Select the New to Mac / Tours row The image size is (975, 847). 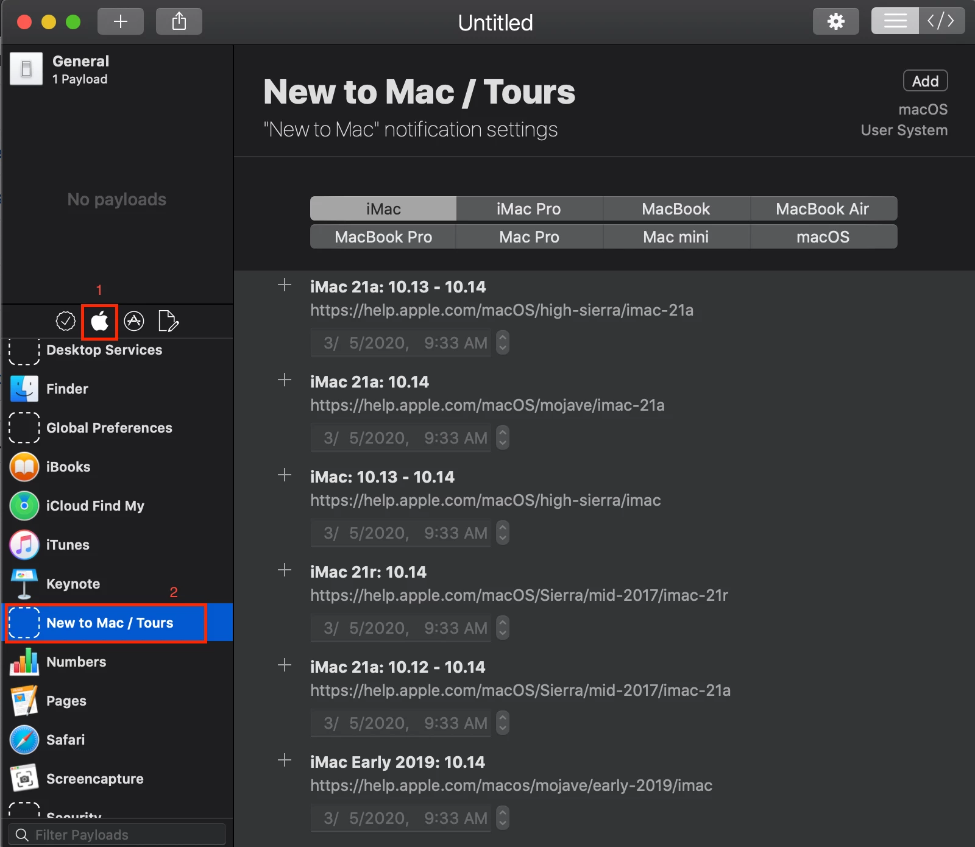tap(117, 622)
